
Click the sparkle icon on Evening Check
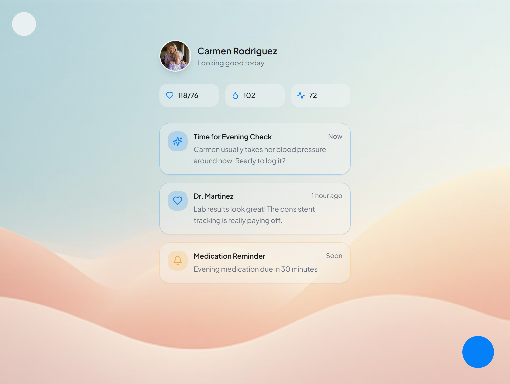[x=178, y=141]
